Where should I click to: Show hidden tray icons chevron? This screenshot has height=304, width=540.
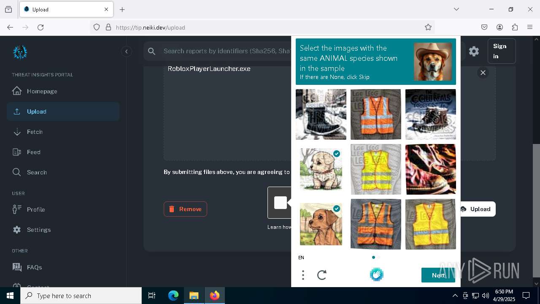coord(455,296)
